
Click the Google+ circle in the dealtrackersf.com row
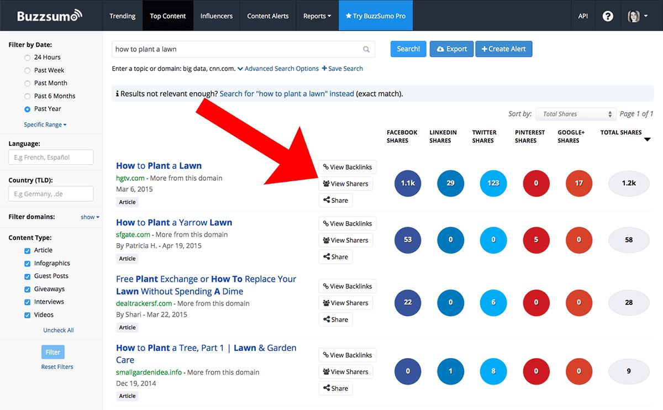pyautogui.click(x=579, y=302)
